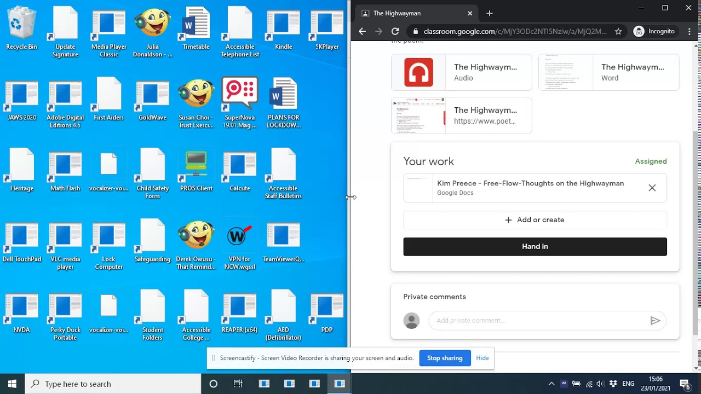Open the Kindle desktop shortcut
This screenshot has width=701, height=394.
(x=283, y=29)
